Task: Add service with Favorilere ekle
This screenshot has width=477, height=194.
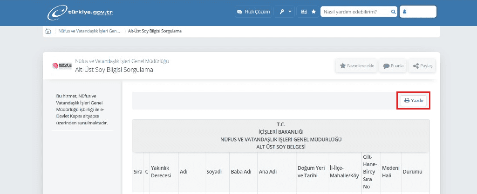Action: click(x=357, y=66)
